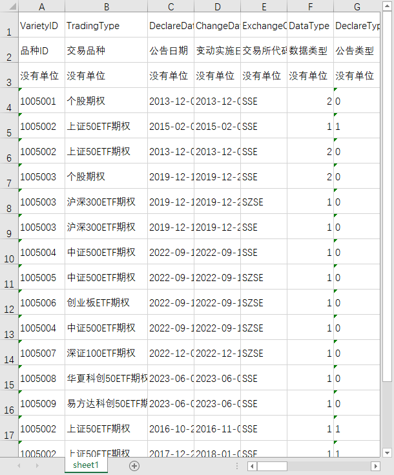Click horizontal scrollbar right arrow
This screenshot has width=394, height=475.
click(375, 466)
